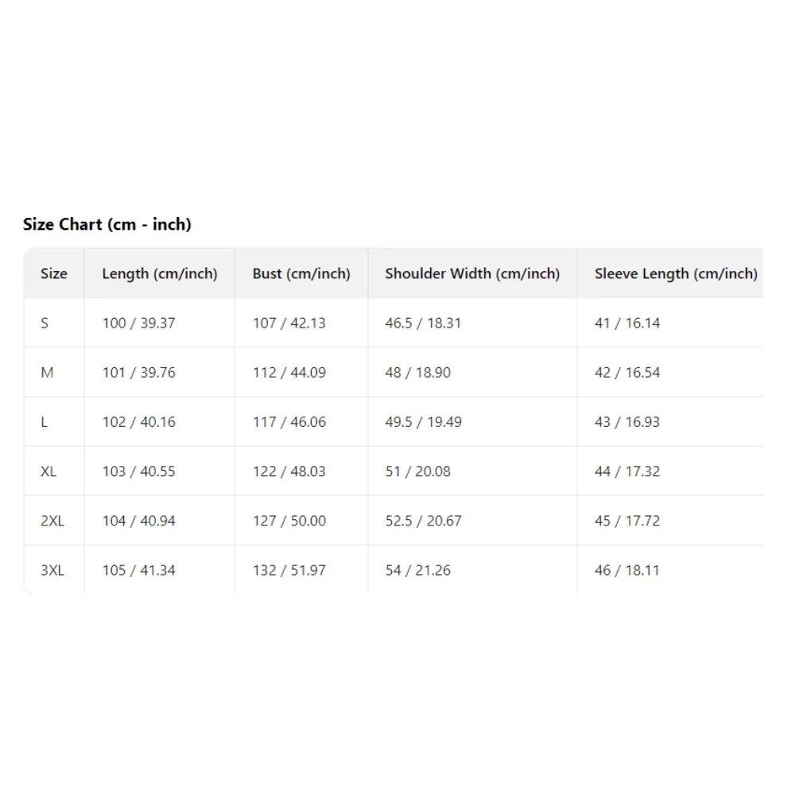Click the Sleeve Length (cm/inch) header

pos(676,273)
